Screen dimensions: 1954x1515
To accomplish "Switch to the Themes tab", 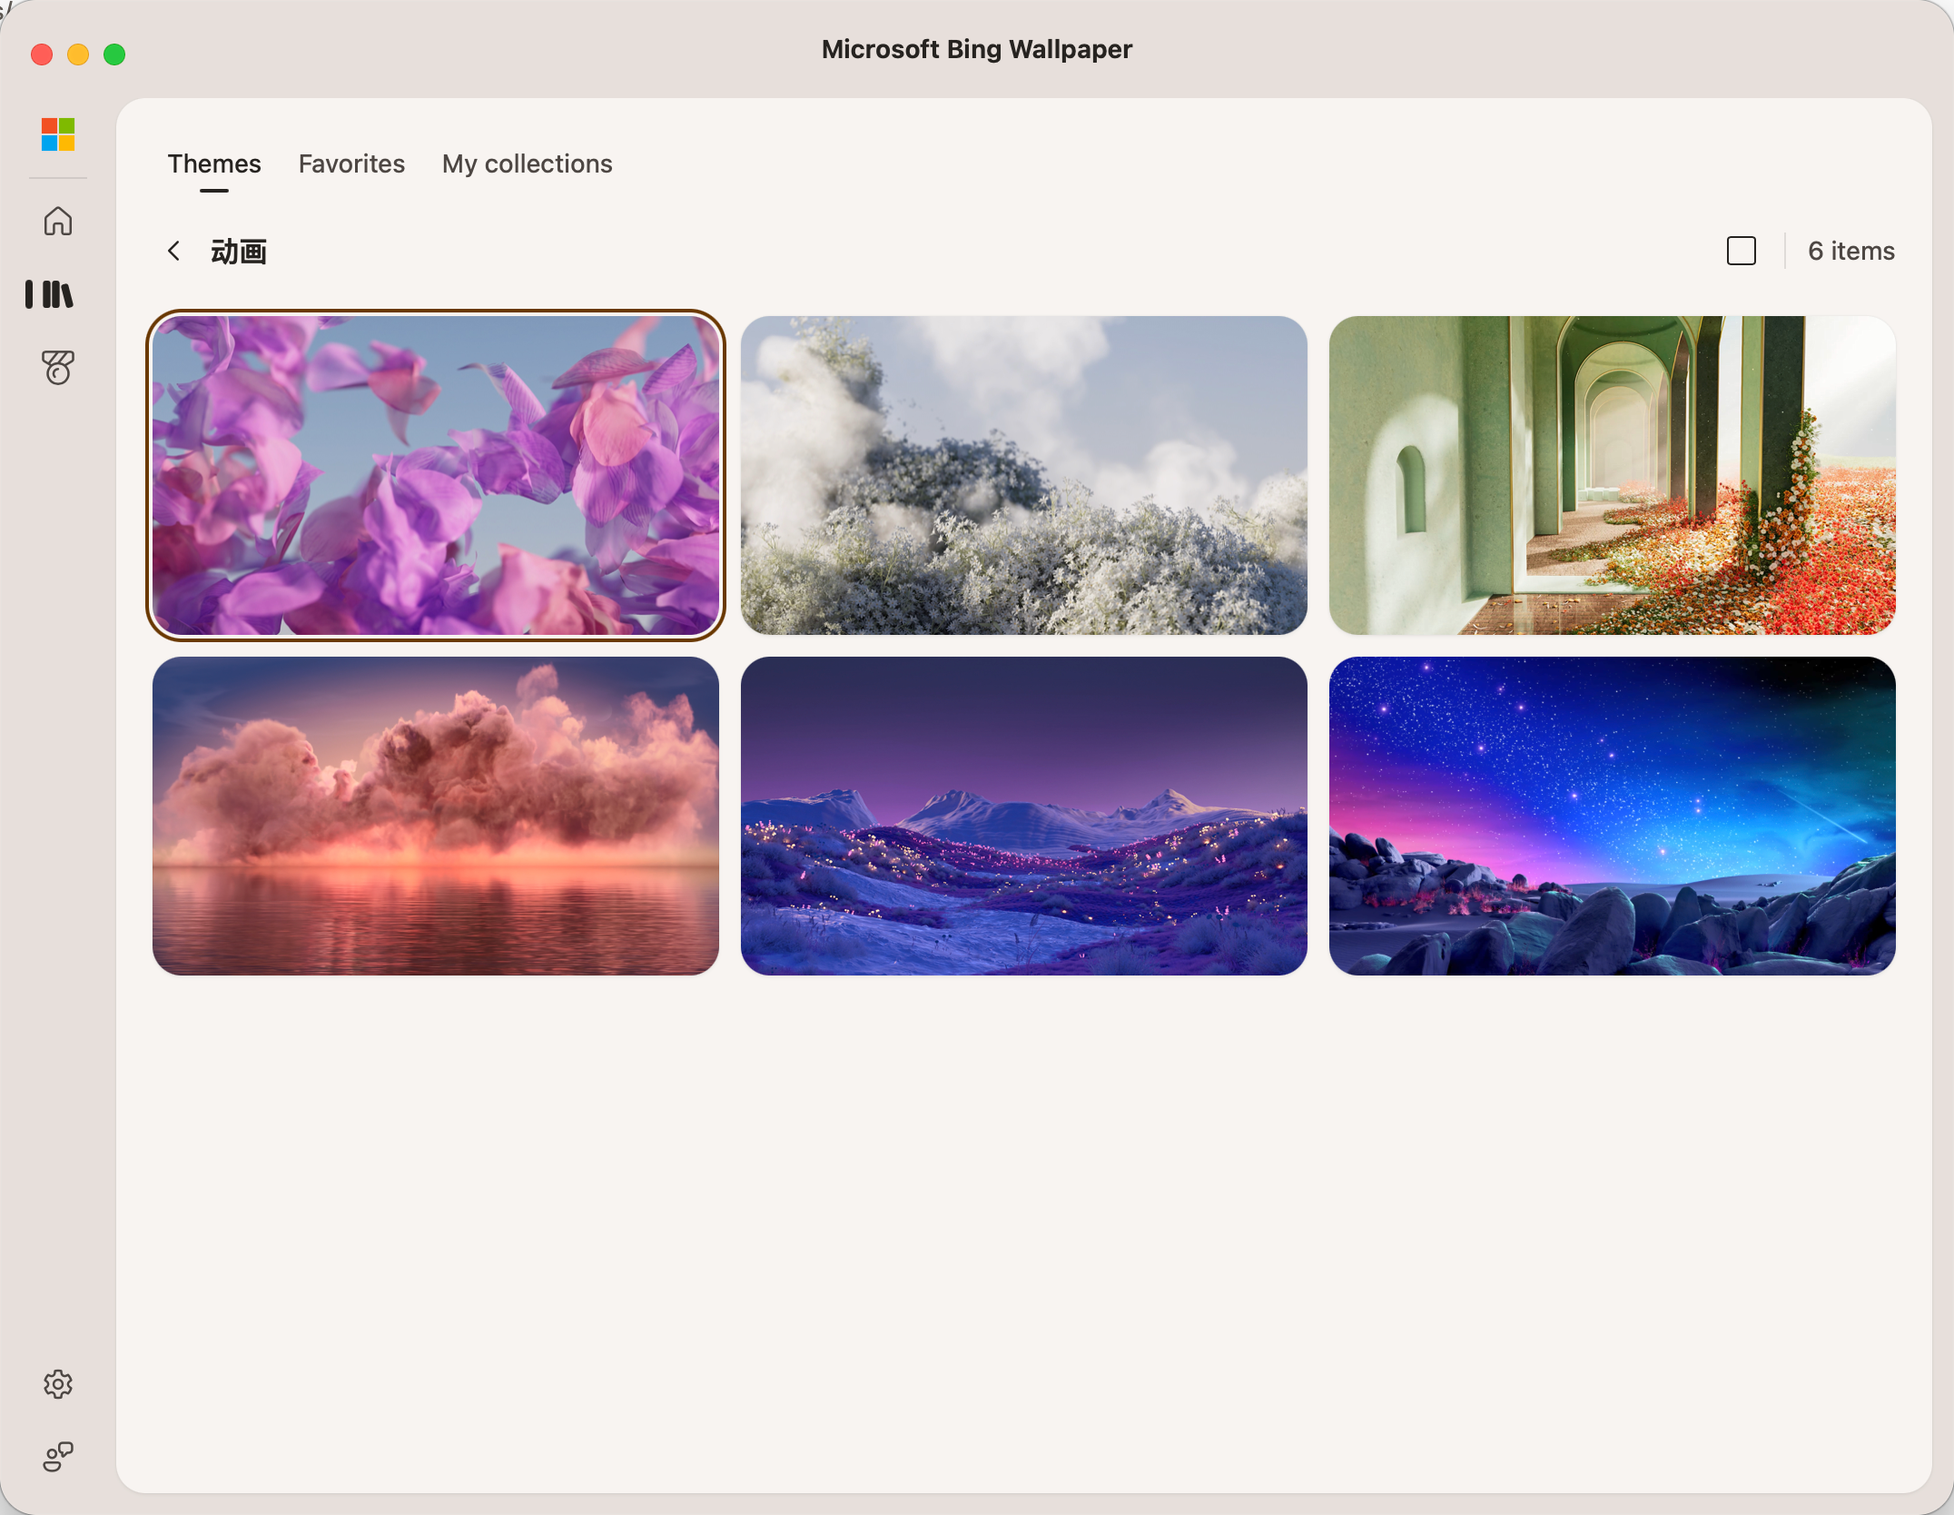I will point(214,163).
